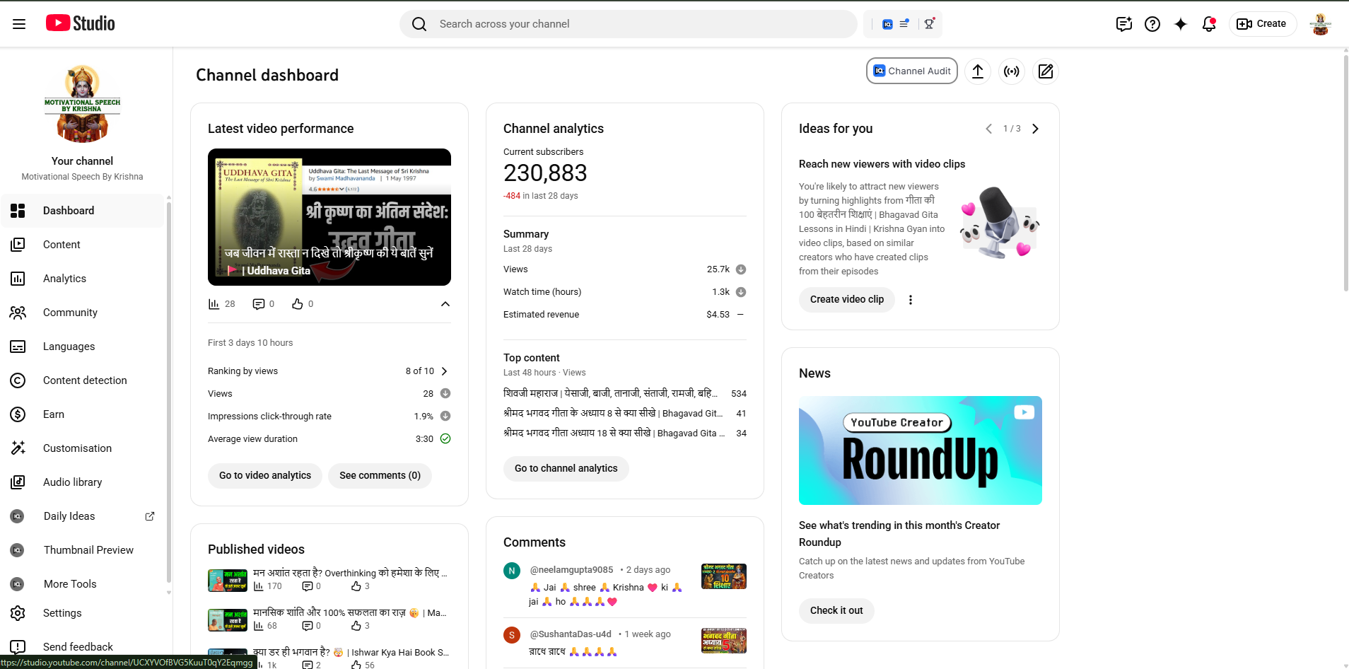
Task: Open the Create post pencil icon
Action: tap(1046, 71)
